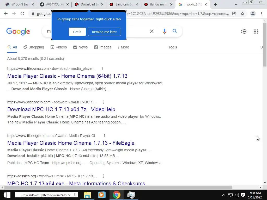Click the Chrome URL address bar
Image resolution: width=267 pixels, height=200 pixels.
pyautogui.click(x=133, y=14)
